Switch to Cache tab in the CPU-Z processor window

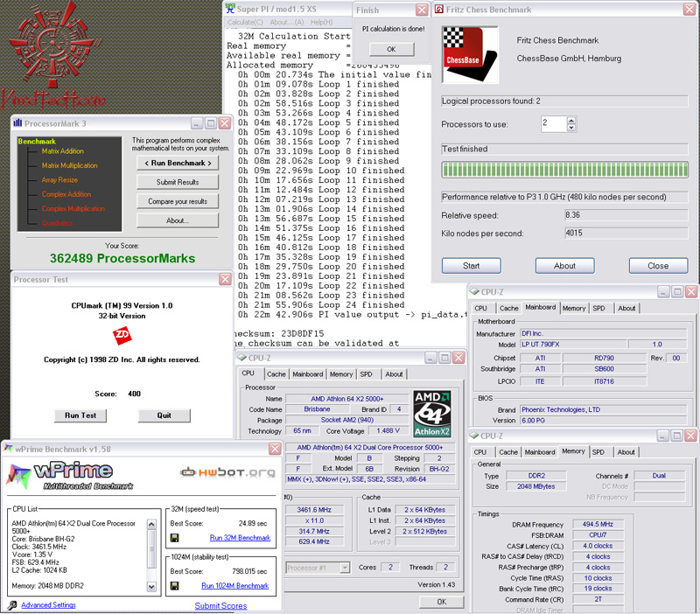click(276, 374)
